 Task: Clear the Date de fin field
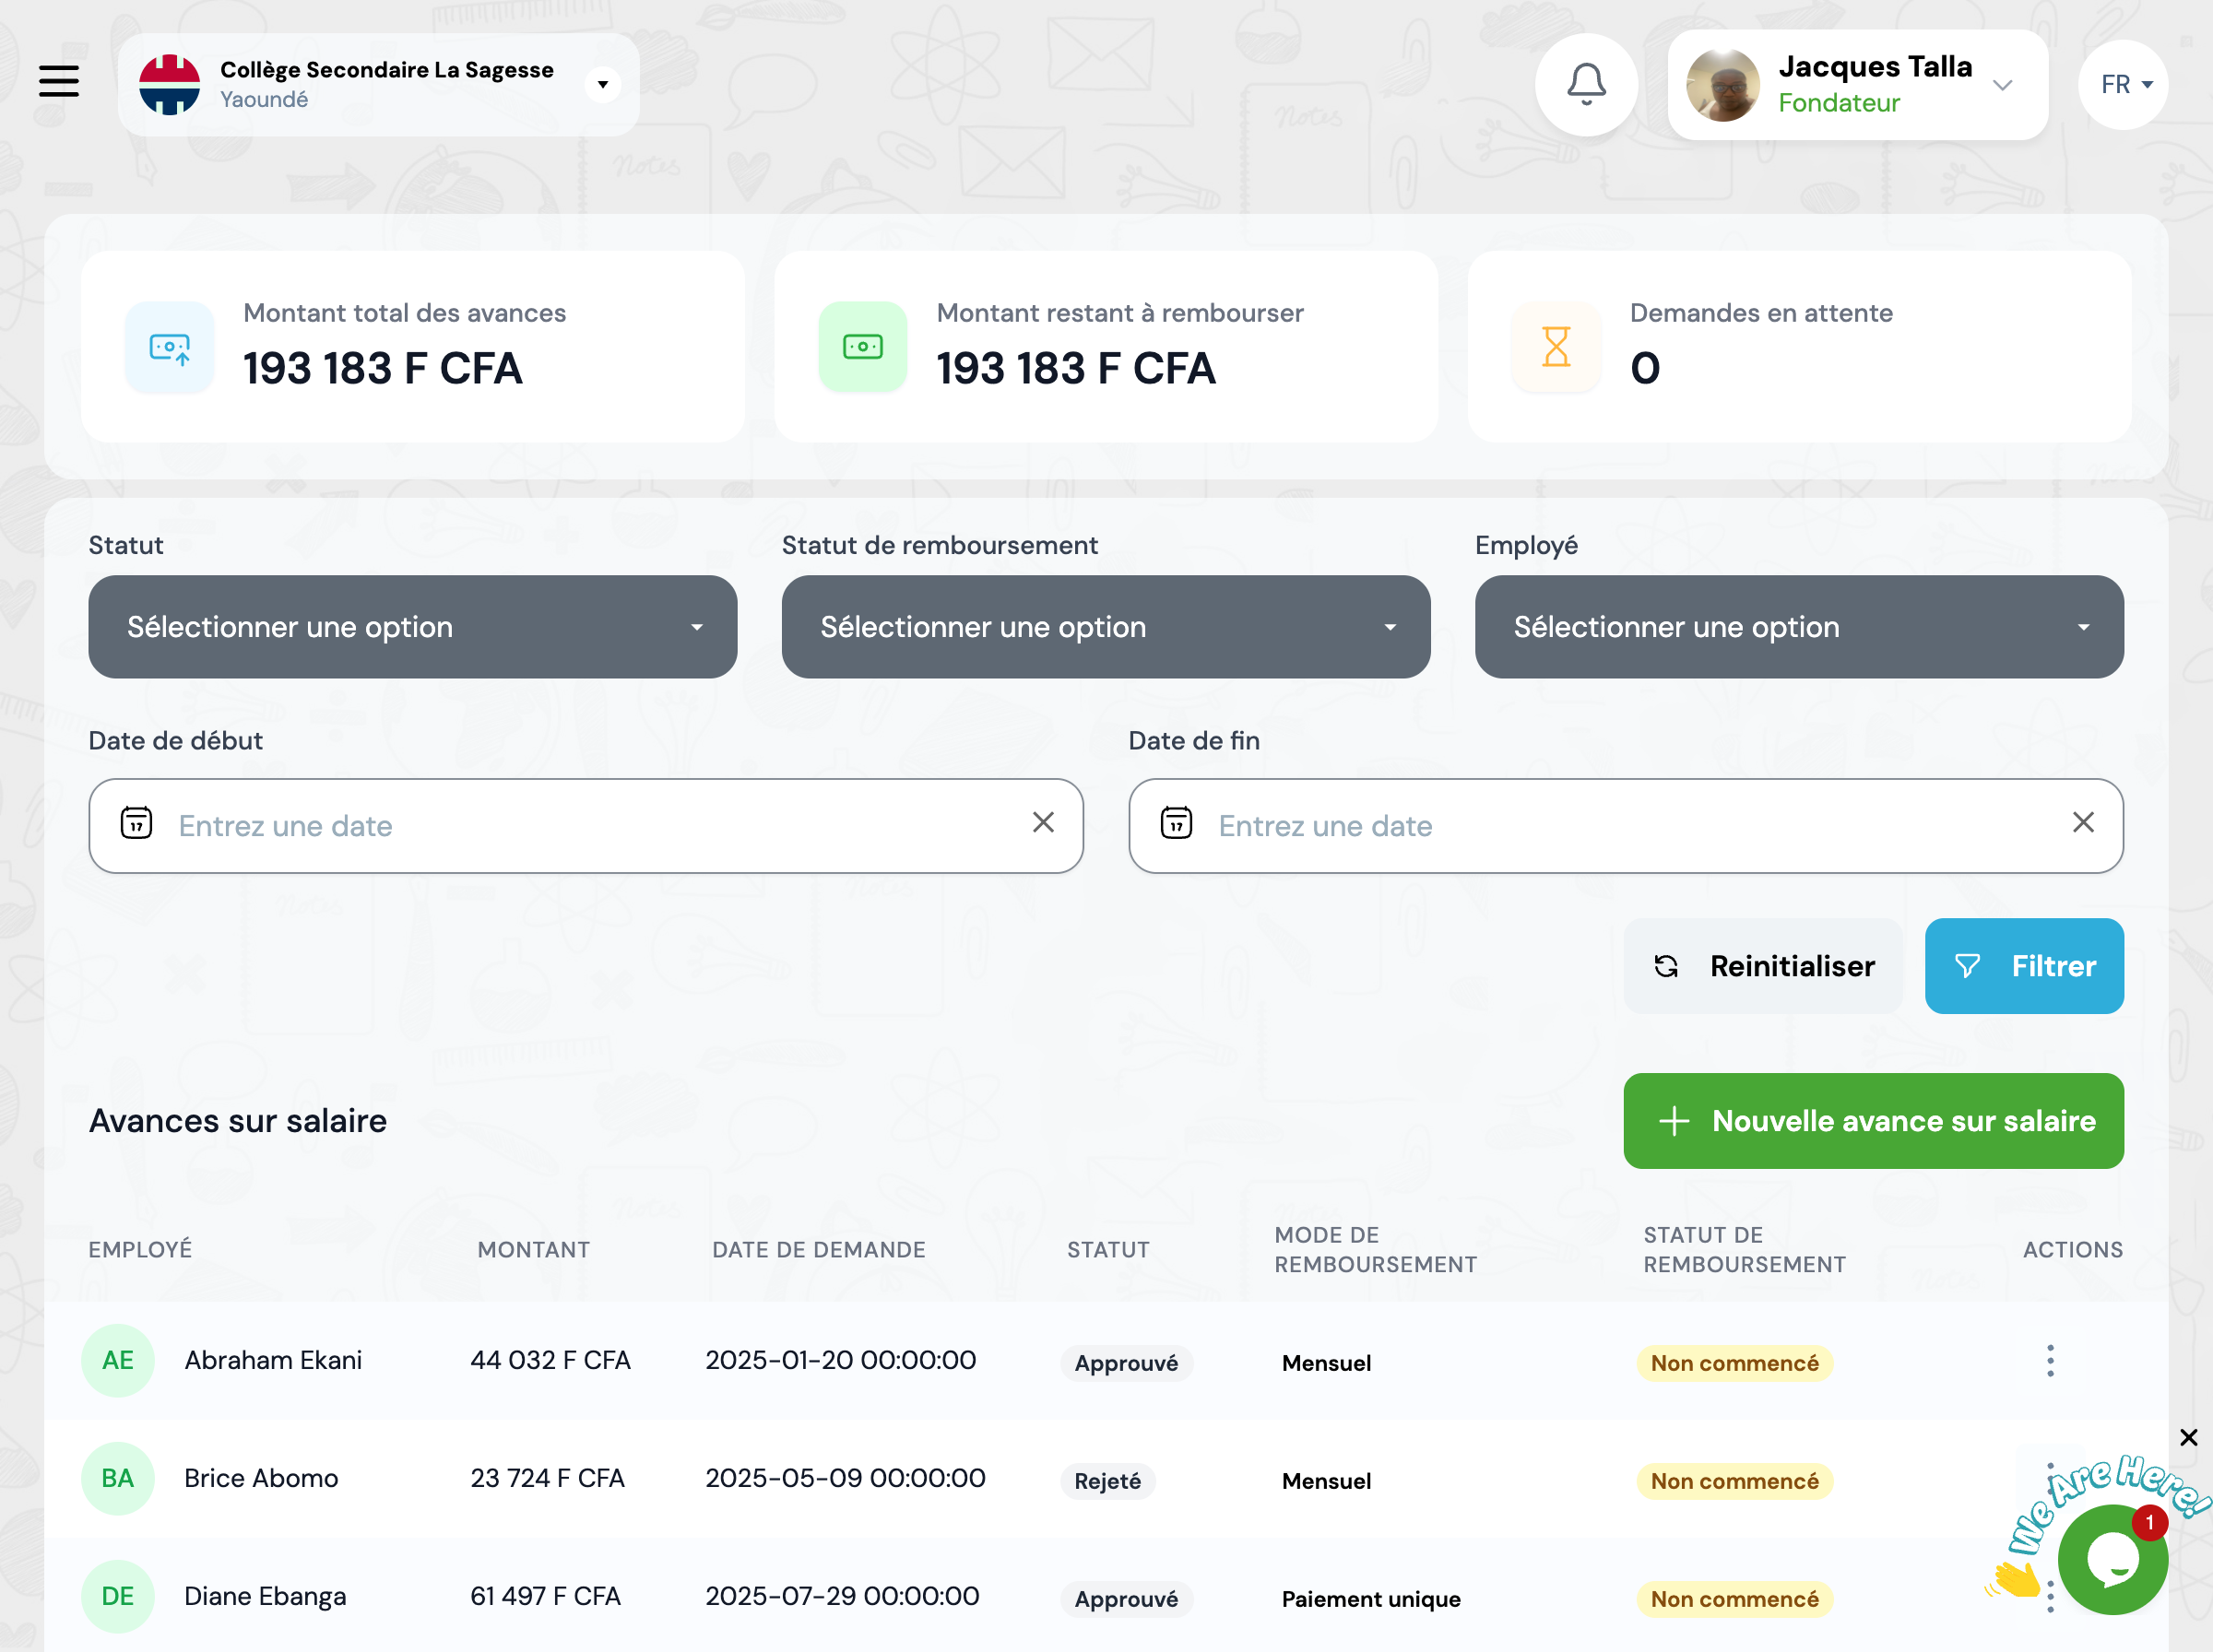(x=2083, y=823)
